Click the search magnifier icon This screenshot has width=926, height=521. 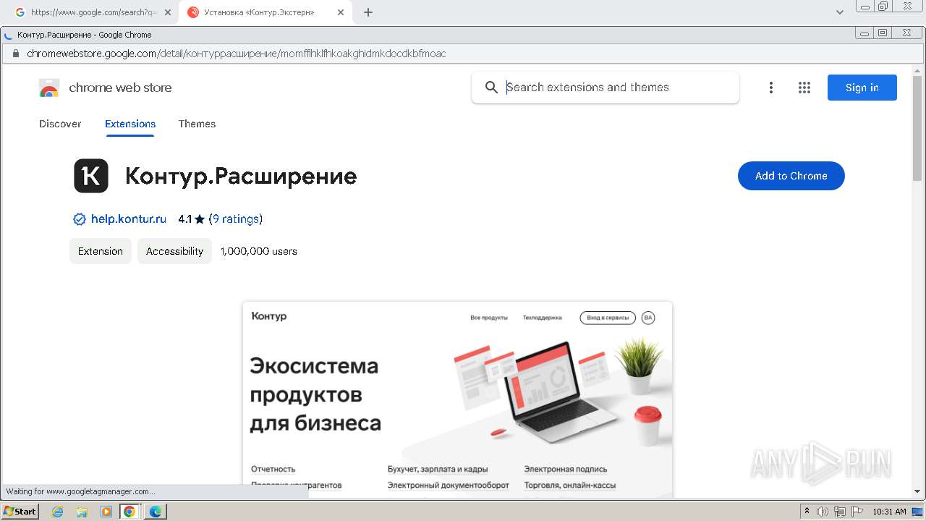491,88
